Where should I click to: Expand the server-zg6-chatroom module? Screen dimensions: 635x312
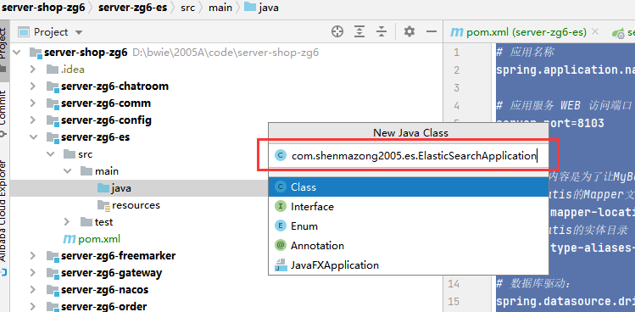33,86
